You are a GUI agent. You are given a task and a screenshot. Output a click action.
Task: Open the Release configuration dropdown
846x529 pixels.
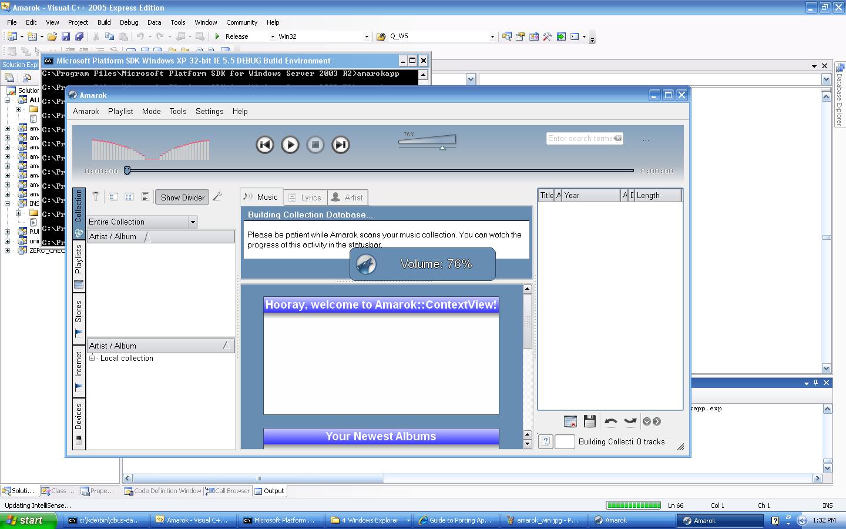click(x=273, y=36)
